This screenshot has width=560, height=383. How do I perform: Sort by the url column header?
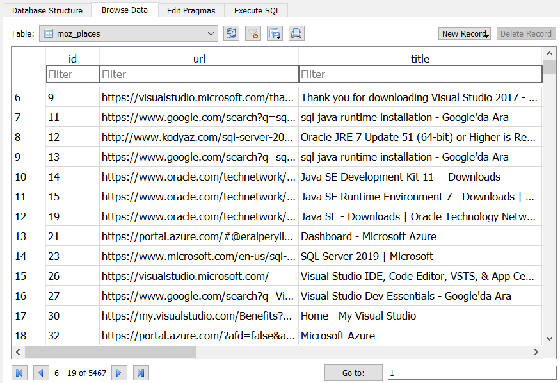point(199,58)
